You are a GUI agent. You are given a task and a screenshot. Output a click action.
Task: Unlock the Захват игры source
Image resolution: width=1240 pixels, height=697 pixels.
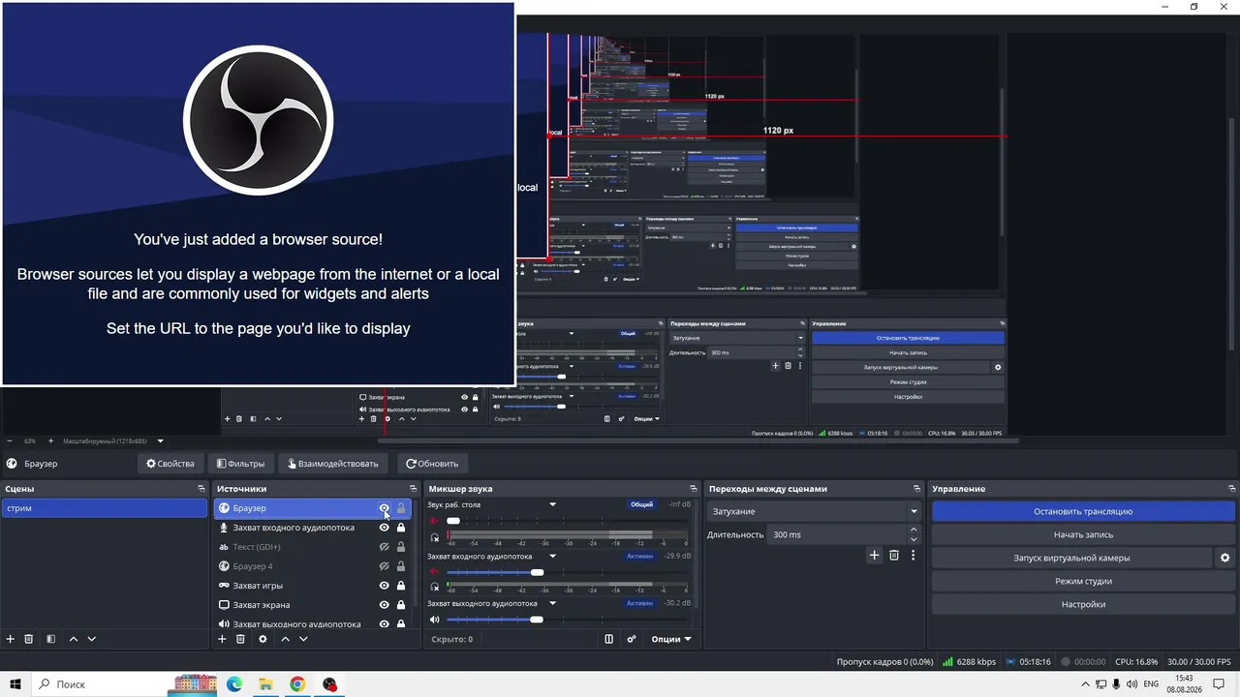[x=401, y=586]
